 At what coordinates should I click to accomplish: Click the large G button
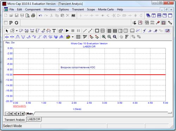click(x=17, y=23)
